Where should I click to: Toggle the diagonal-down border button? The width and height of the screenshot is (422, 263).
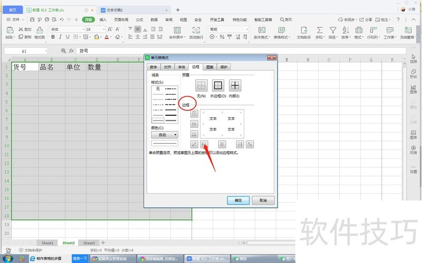click(x=250, y=144)
